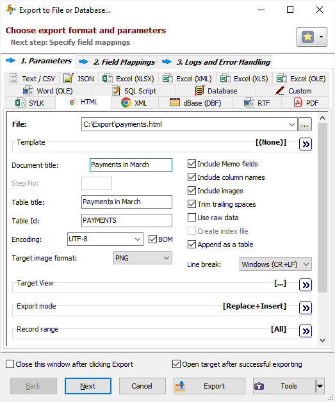The image size is (335, 402).
Task: Click the scrollbar up arrow
Action: click(322, 118)
